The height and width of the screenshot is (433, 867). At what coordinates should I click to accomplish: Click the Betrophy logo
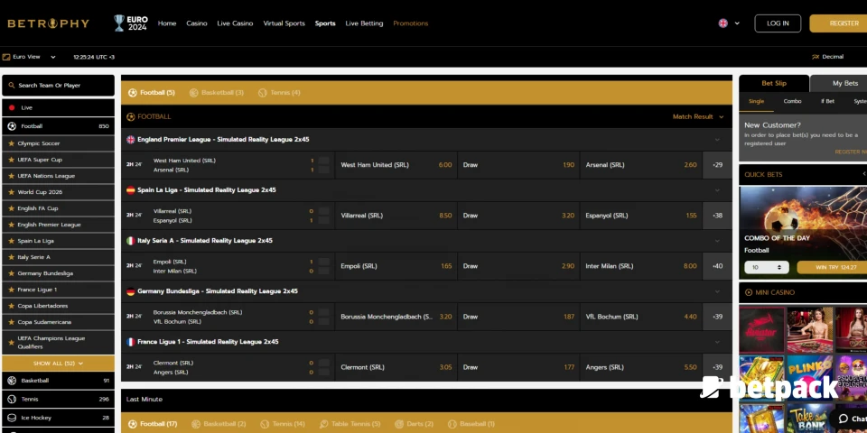click(x=49, y=23)
